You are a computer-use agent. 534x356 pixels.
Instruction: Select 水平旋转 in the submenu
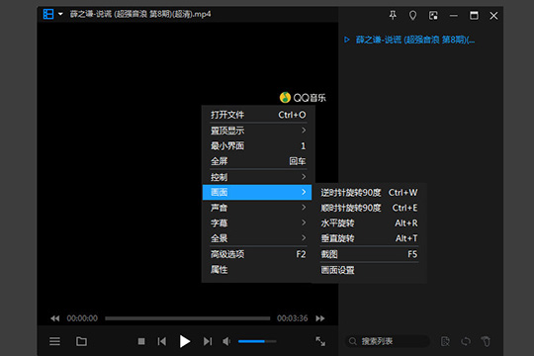click(369, 223)
